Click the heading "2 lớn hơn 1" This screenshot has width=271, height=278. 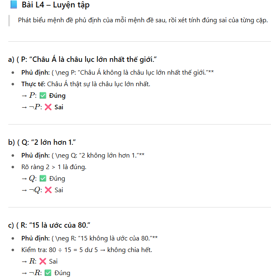(42, 142)
